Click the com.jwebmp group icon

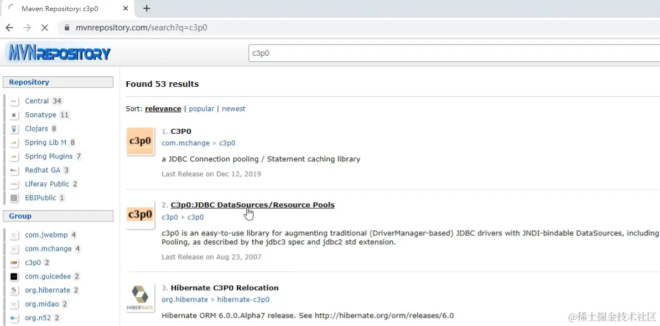[15, 235]
